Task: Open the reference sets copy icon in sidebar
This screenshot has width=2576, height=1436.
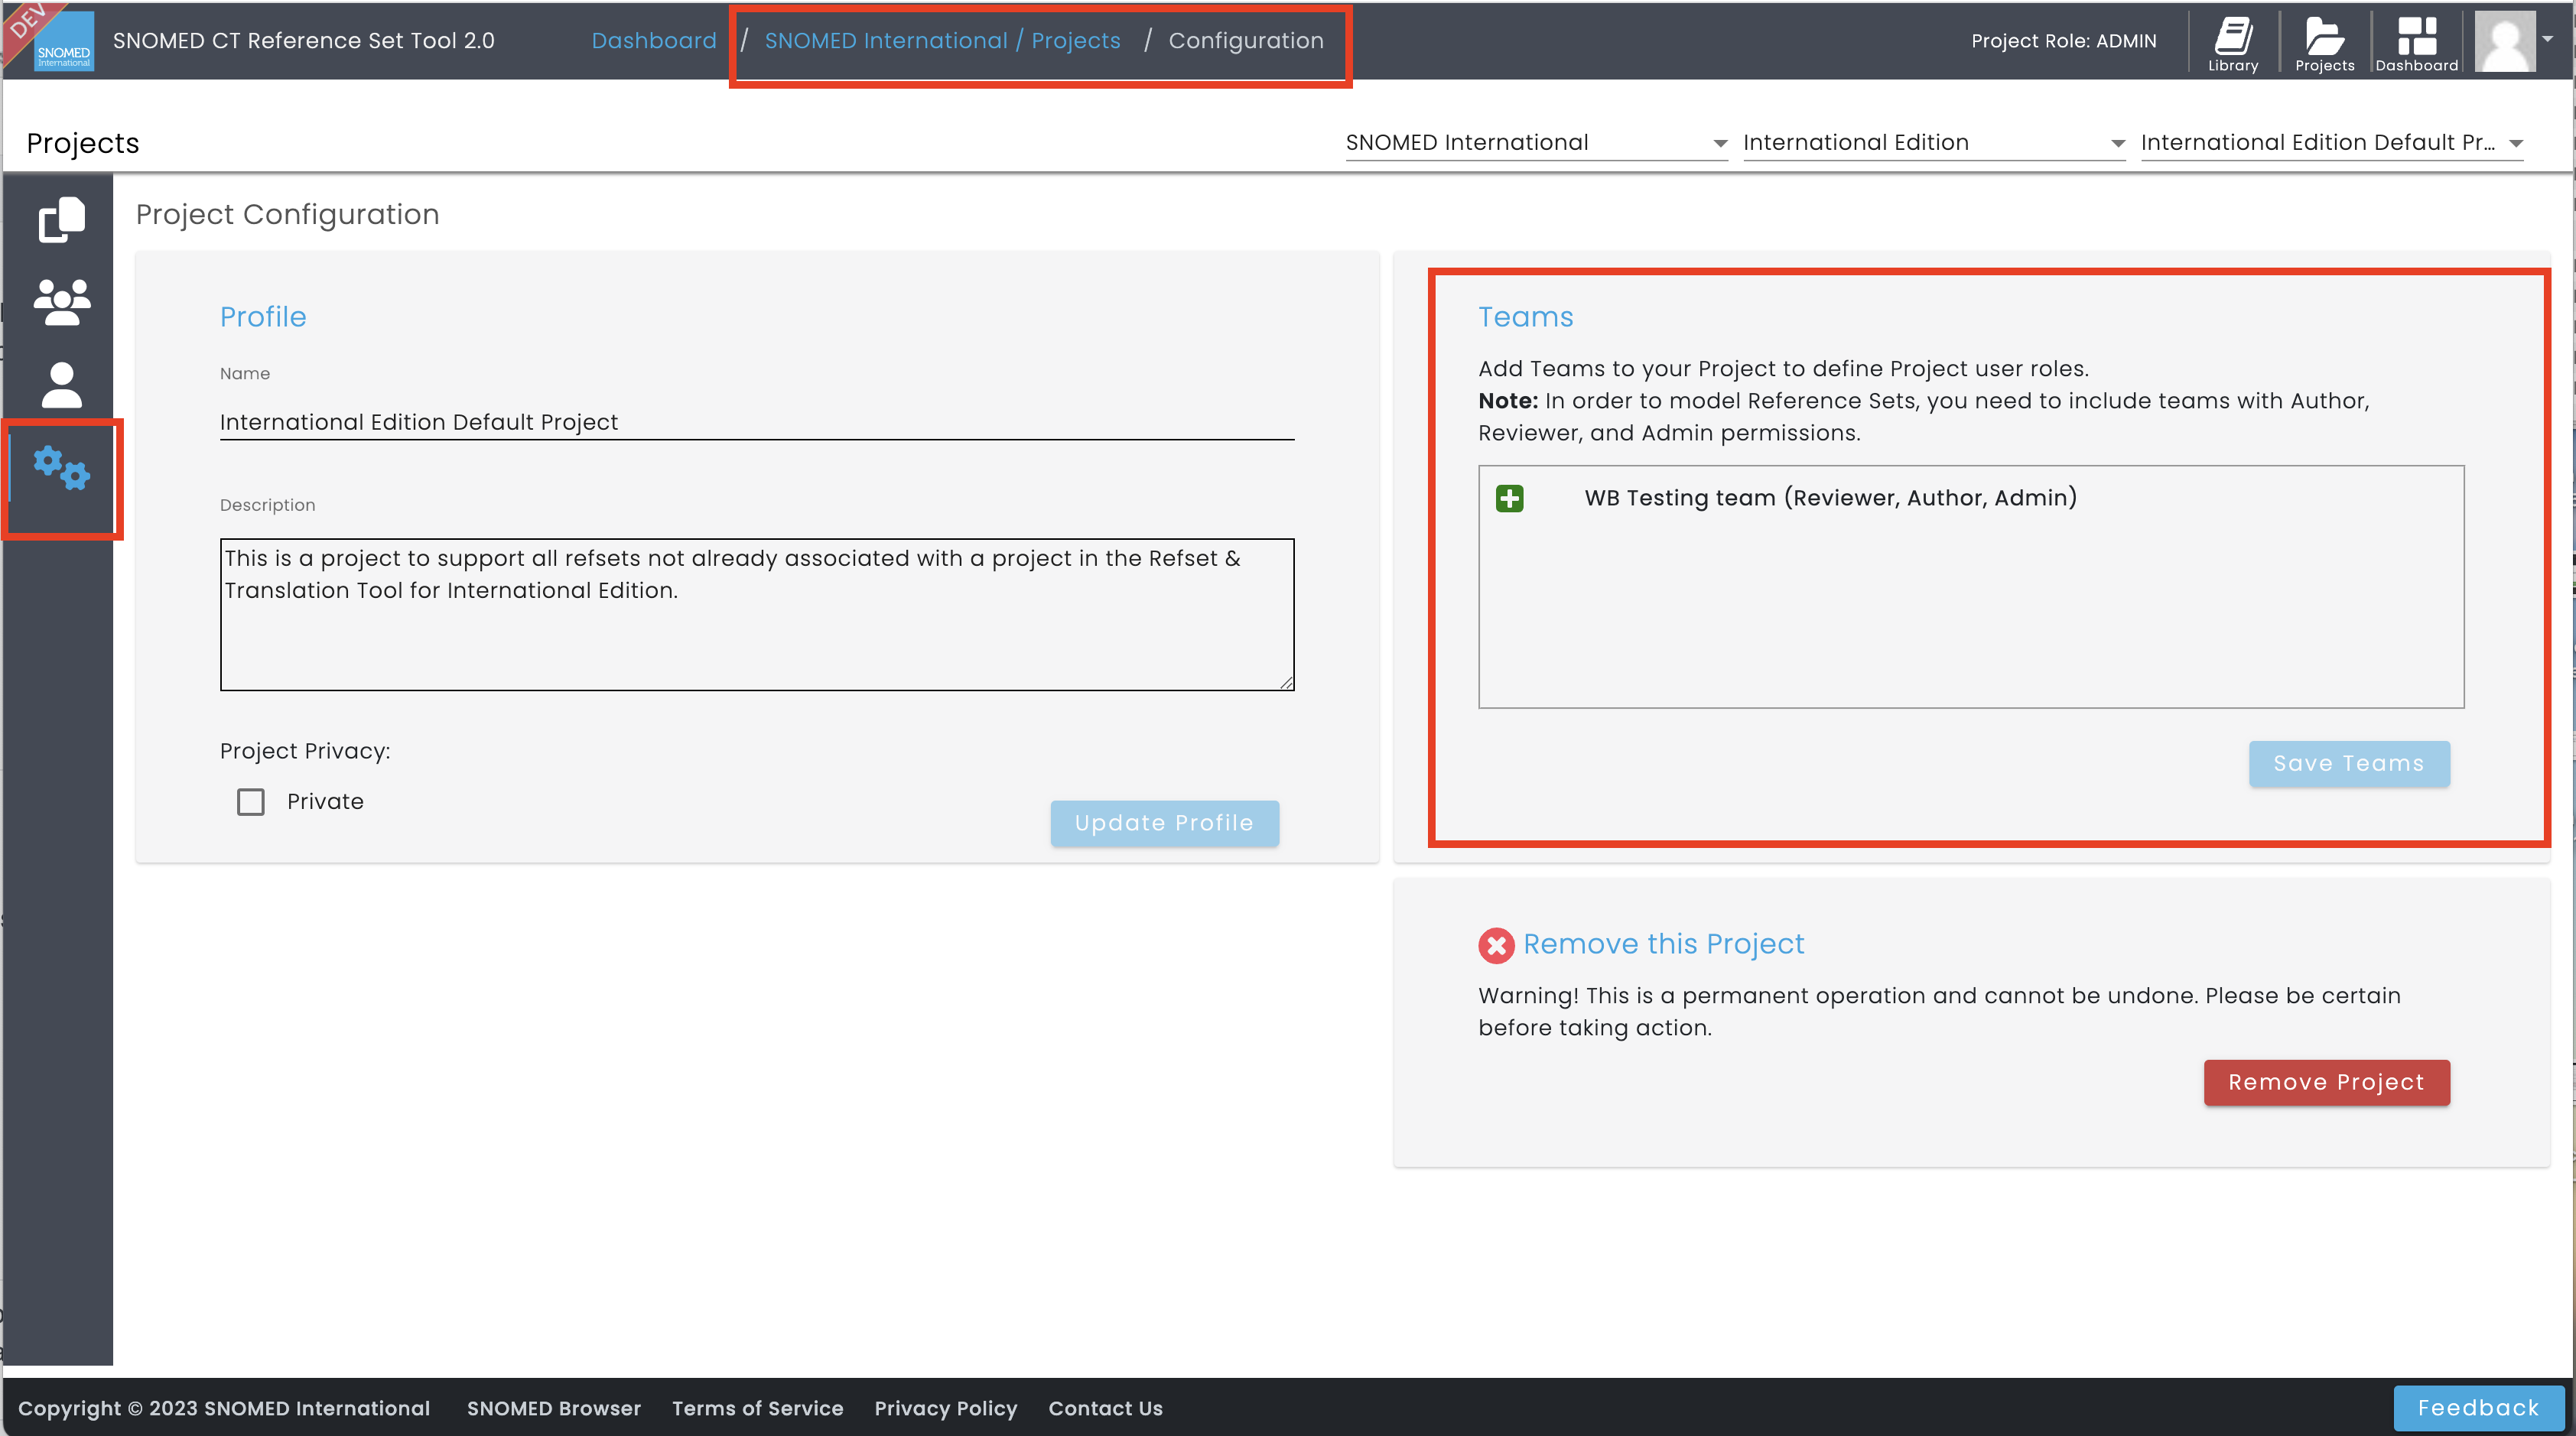Action: pyautogui.click(x=62, y=219)
